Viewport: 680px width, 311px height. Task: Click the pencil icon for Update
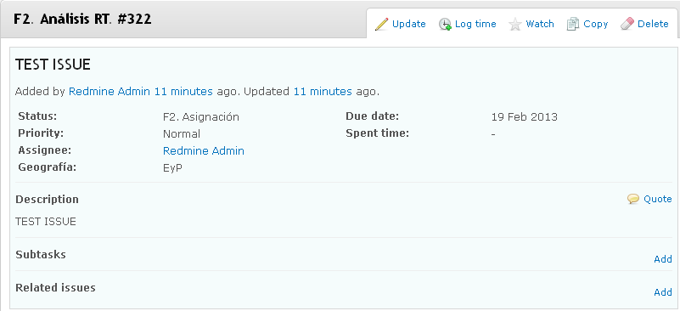pos(382,24)
